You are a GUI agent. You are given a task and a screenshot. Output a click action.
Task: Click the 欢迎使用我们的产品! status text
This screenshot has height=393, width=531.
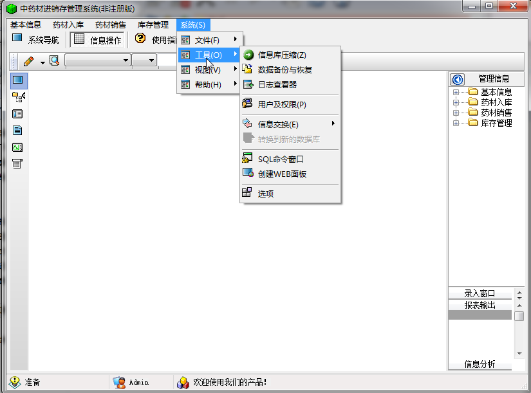coord(230,382)
